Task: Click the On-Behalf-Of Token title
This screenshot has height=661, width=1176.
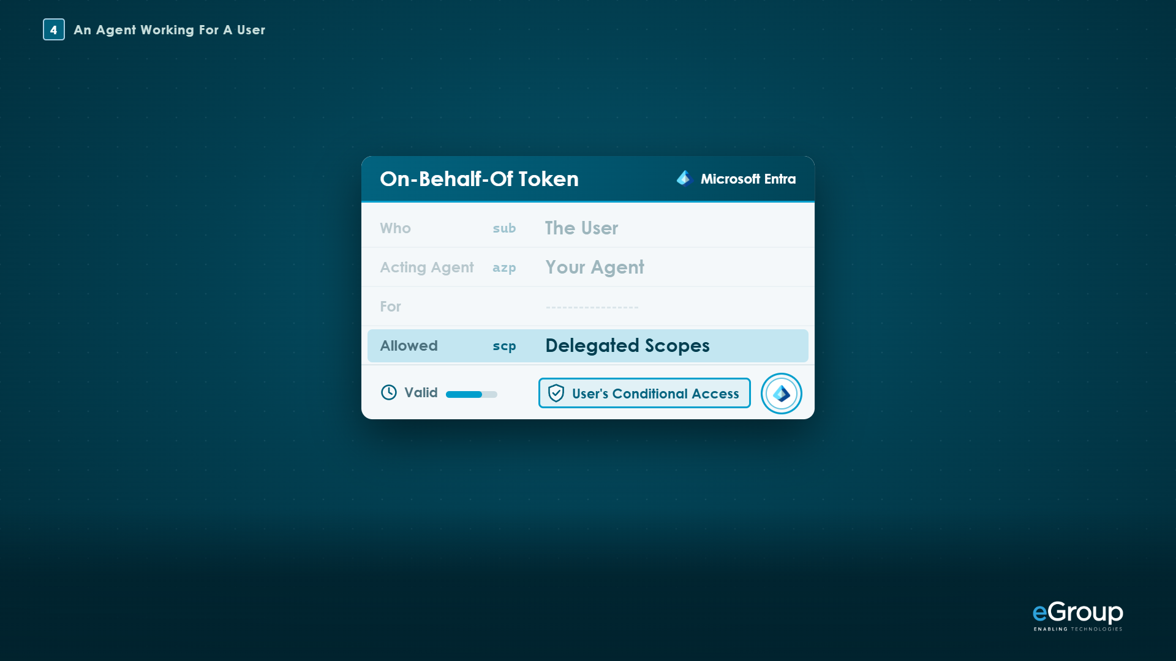Action: click(x=479, y=179)
